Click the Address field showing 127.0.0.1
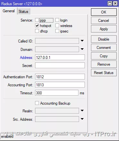119x141 pixels. point(60,57)
